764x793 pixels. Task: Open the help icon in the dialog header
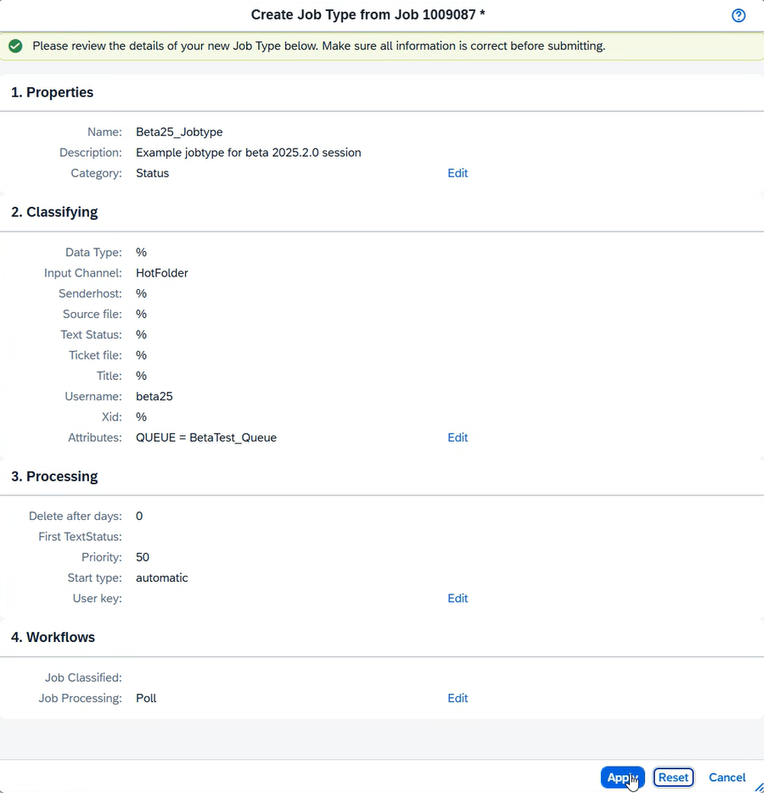[x=738, y=15]
